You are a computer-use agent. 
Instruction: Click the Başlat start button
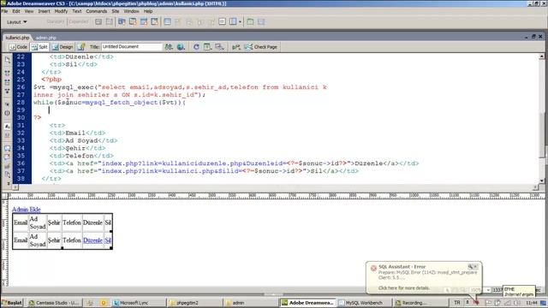(12, 303)
